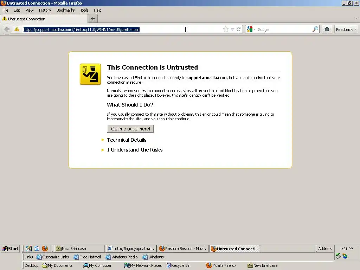The width and height of the screenshot is (360, 270).
Task: Click the Windows Start button
Action: [10, 249]
